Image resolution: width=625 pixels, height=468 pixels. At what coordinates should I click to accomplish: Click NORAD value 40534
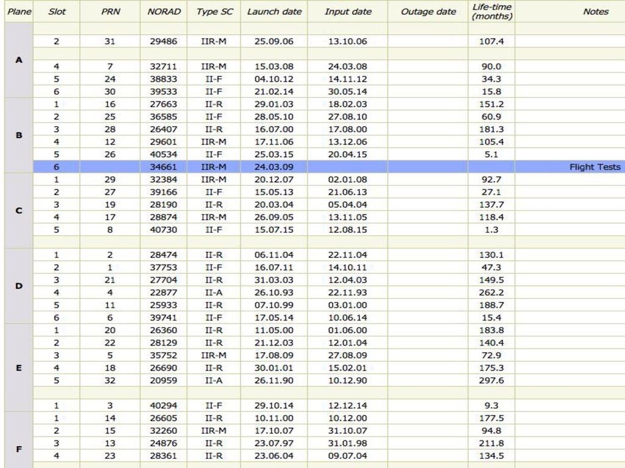[x=164, y=154]
